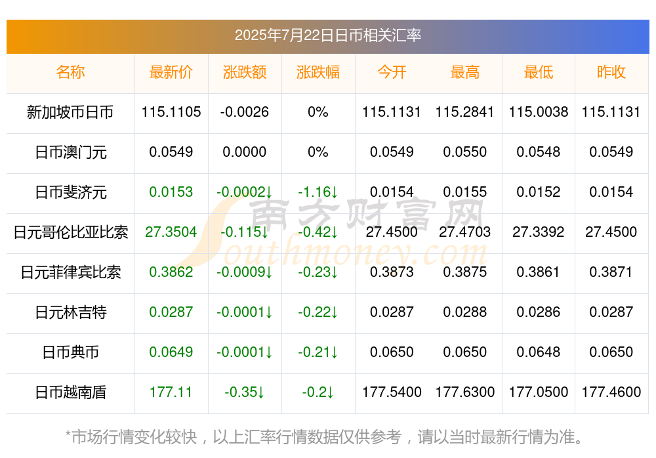Click the disclaimer note below the table
The height and width of the screenshot is (458, 656).
click(325, 437)
